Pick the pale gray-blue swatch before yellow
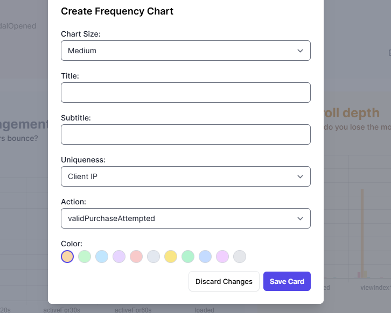This screenshot has width=391, height=313. tap(153, 257)
